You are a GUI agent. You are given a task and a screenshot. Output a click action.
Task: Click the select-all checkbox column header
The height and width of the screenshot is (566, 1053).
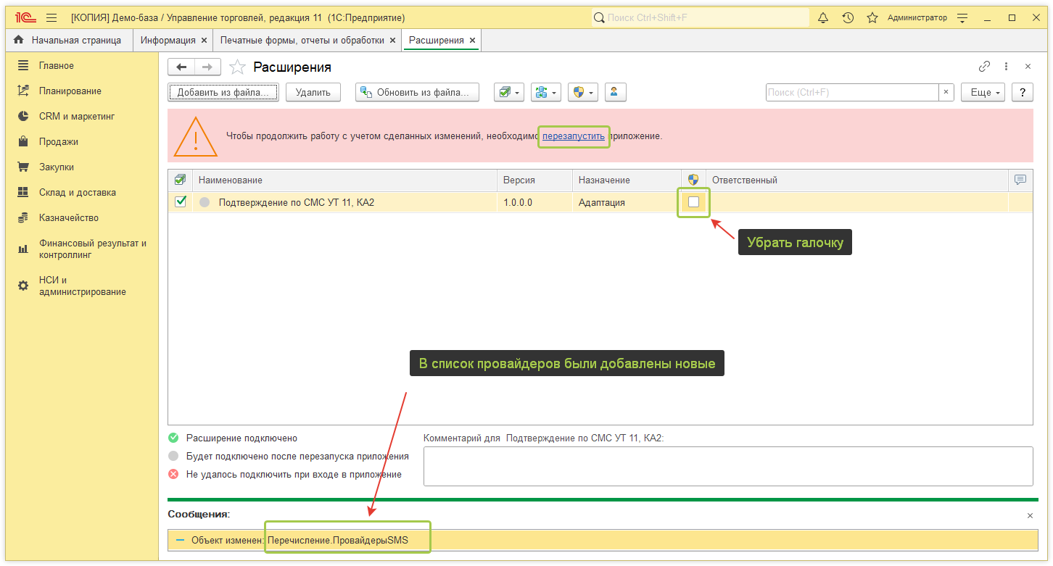pos(180,180)
